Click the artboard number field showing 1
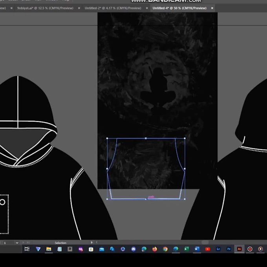The height and width of the screenshot is (267, 267). (x=9, y=243)
